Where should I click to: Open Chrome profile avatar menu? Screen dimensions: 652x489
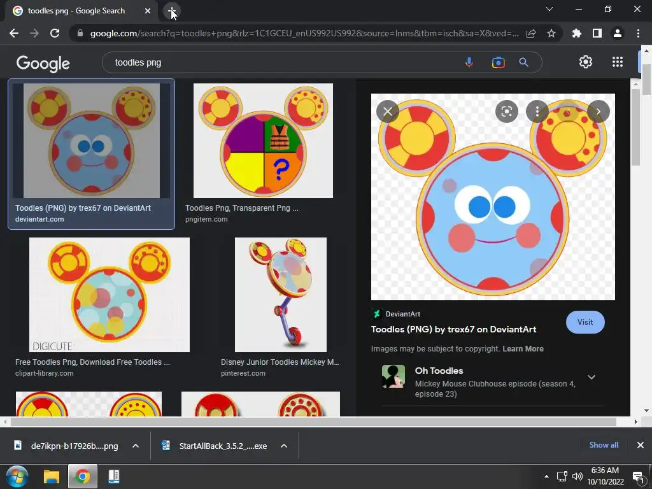618,33
